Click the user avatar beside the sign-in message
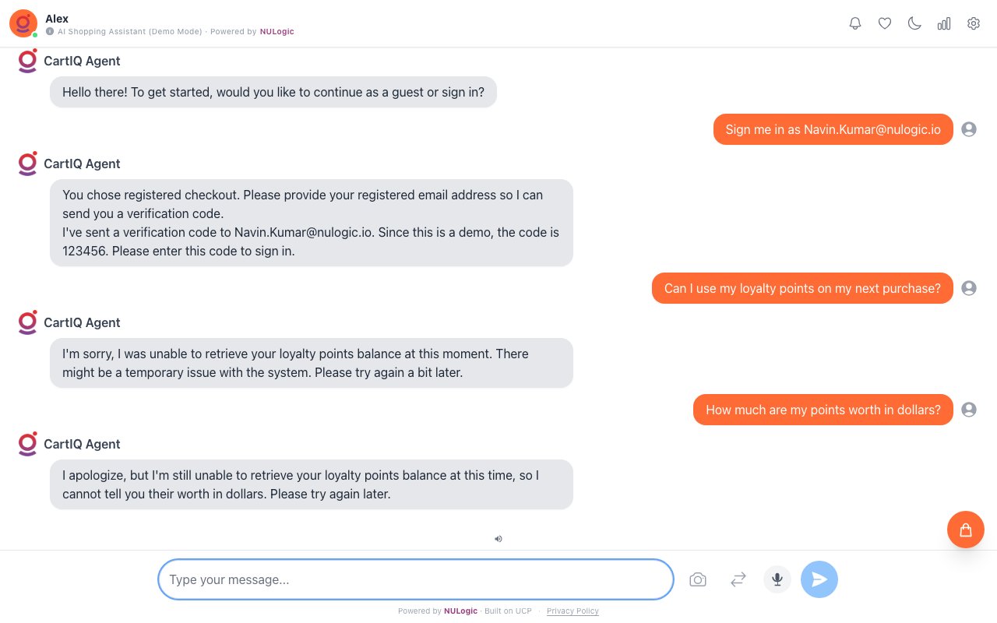The image size is (997, 623). click(x=969, y=129)
